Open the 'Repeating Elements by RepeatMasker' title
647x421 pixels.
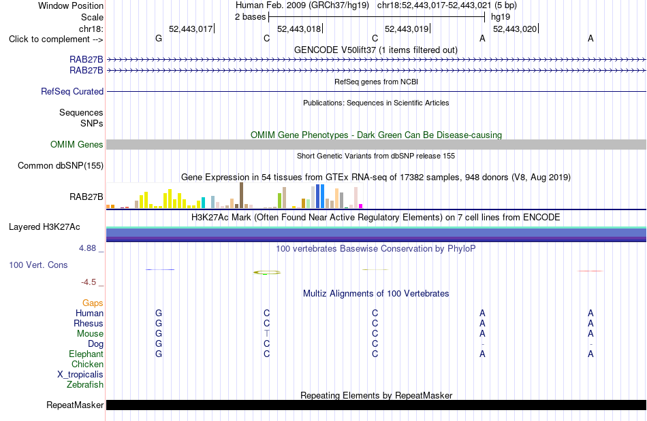tap(376, 395)
